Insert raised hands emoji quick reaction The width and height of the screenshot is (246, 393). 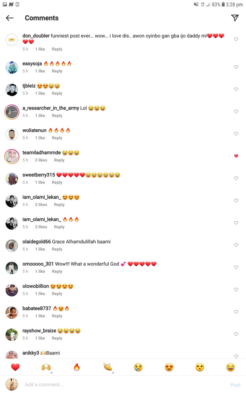click(x=46, y=367)
